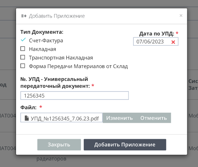This screenshot has width=198, height=167.
Task: Submit with Добавить Приложение button
Action: (x=125, y=145)
